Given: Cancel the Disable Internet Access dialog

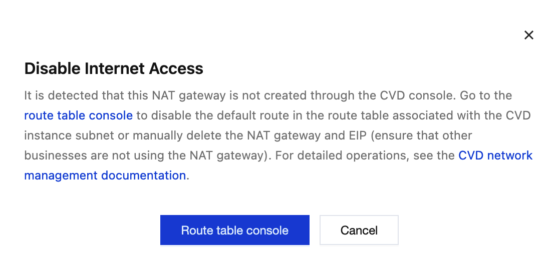Looking at the screenshot, I should [359, 230].
